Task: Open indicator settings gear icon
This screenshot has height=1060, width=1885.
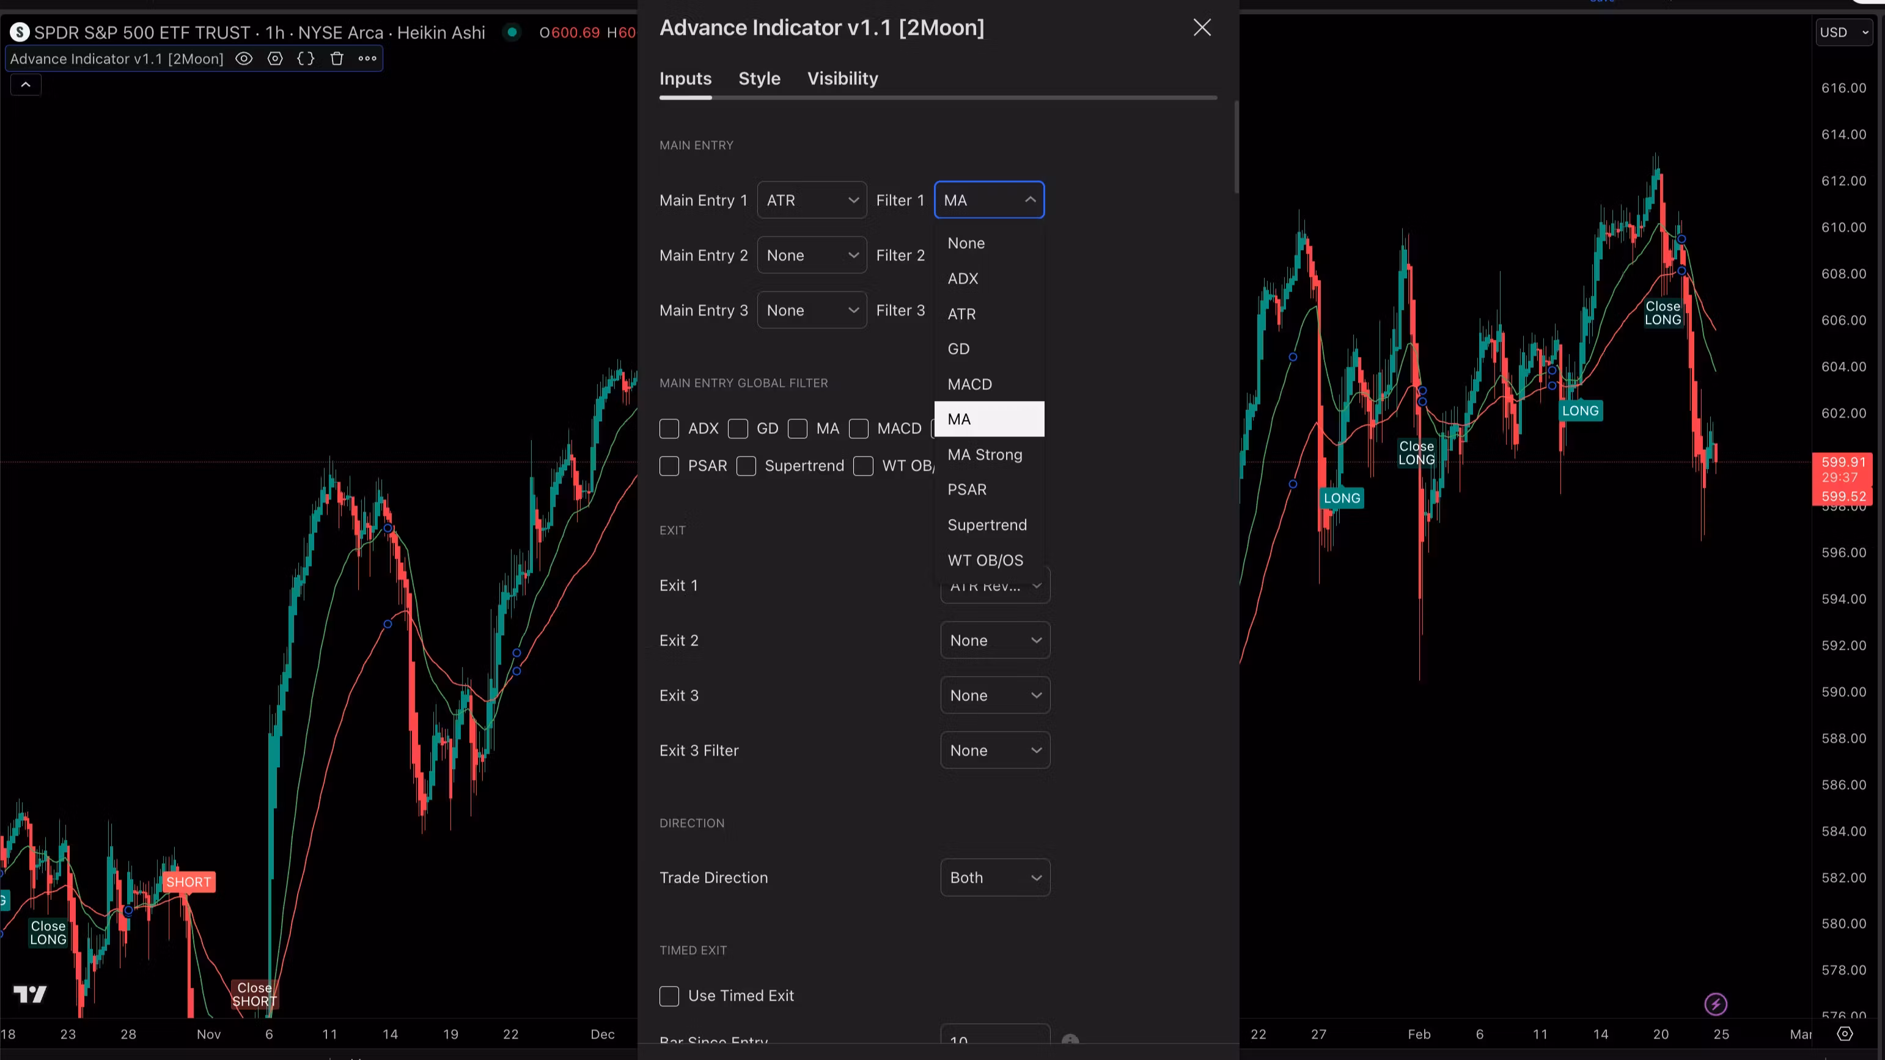Action: point(275,59)
